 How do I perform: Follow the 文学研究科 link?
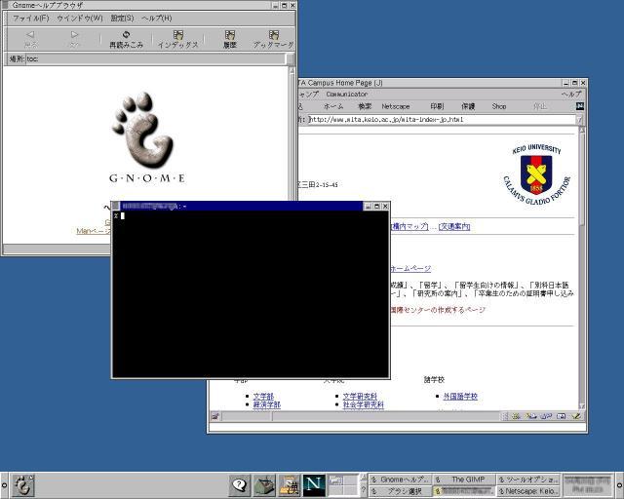(x=360, y=397)
